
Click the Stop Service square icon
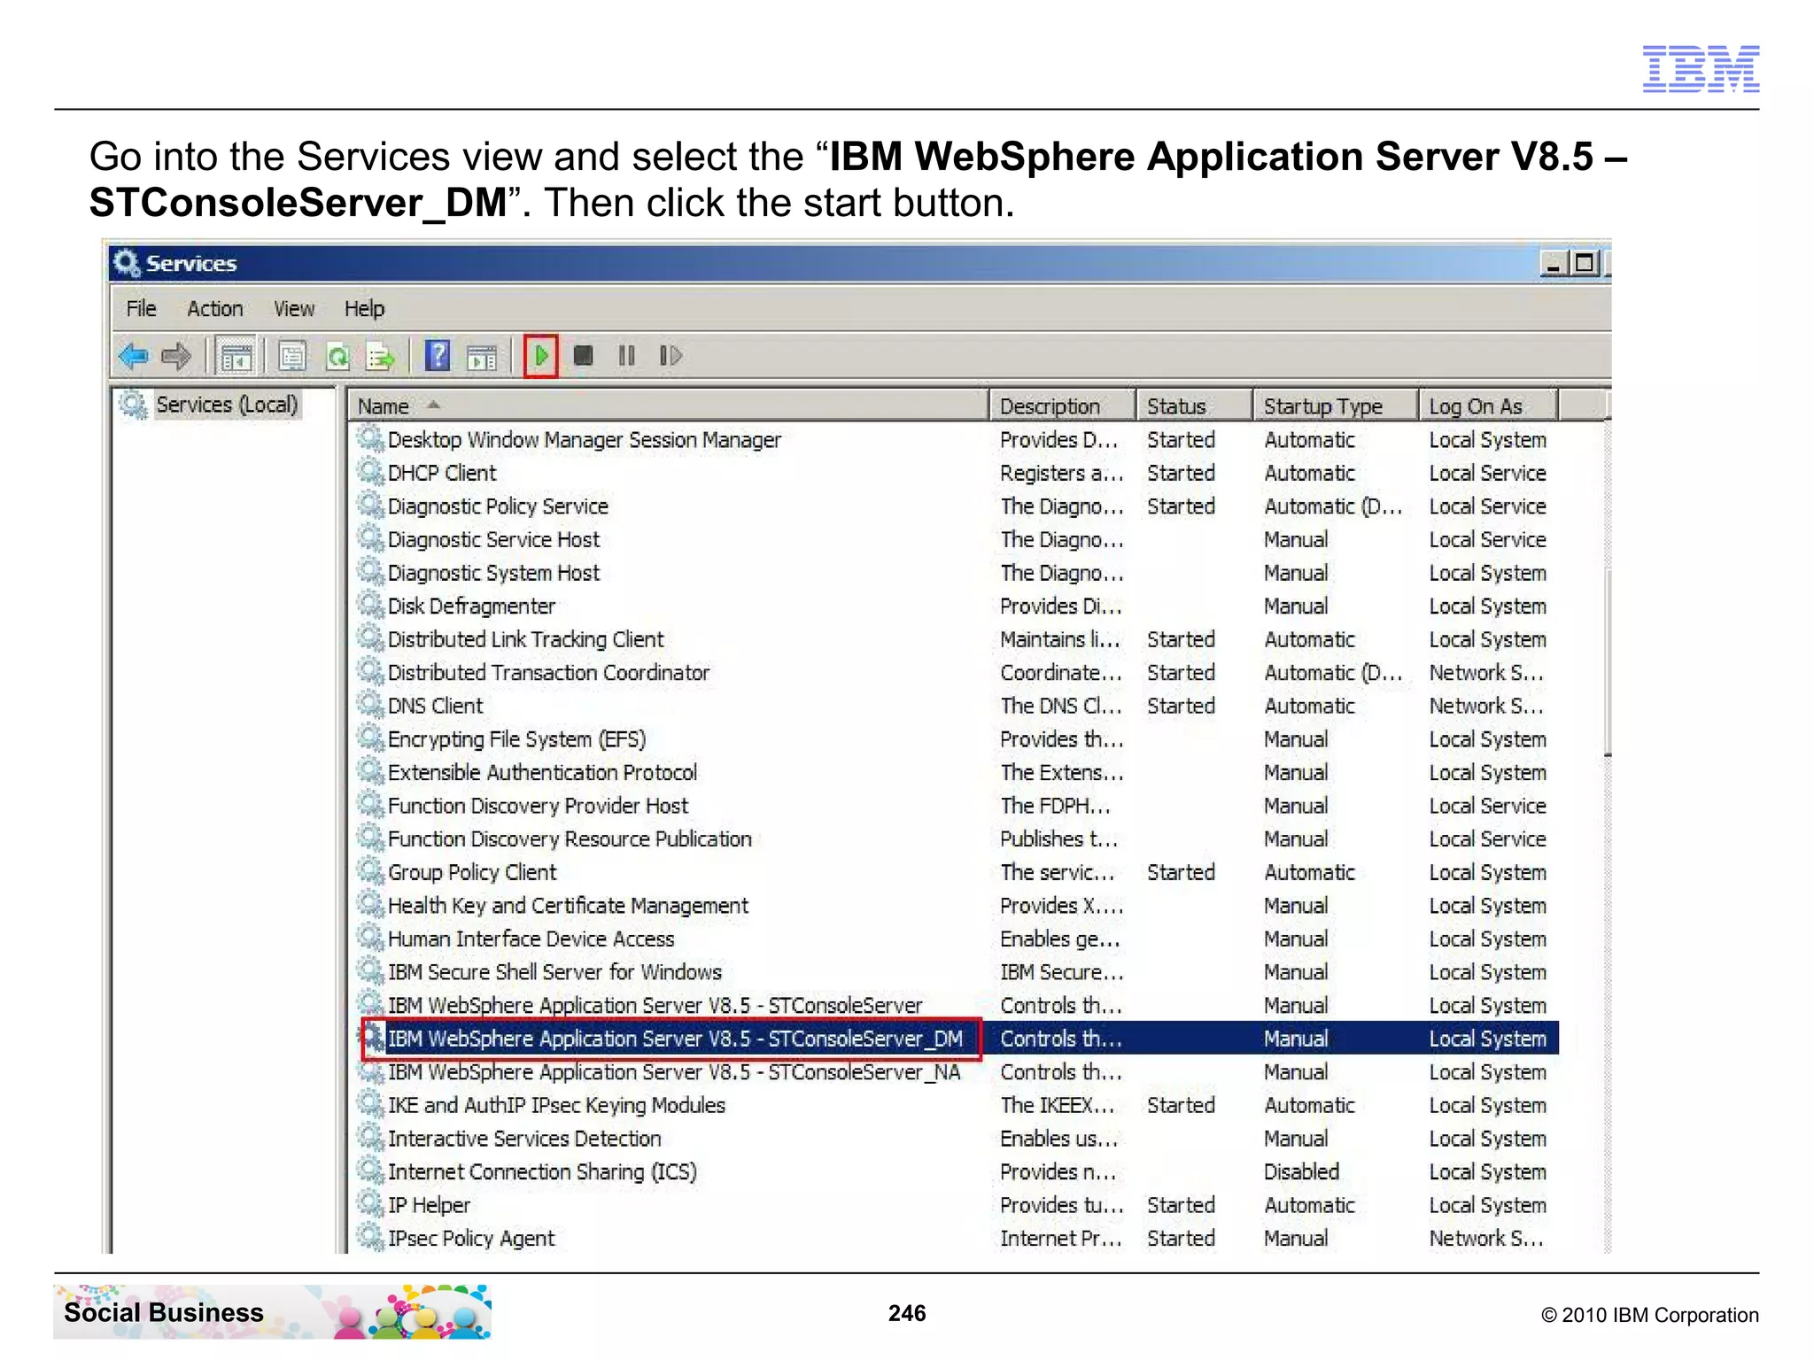pos(583,356)
